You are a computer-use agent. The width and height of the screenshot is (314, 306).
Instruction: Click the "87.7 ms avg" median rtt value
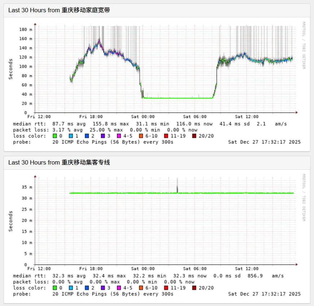pos(69,124)
